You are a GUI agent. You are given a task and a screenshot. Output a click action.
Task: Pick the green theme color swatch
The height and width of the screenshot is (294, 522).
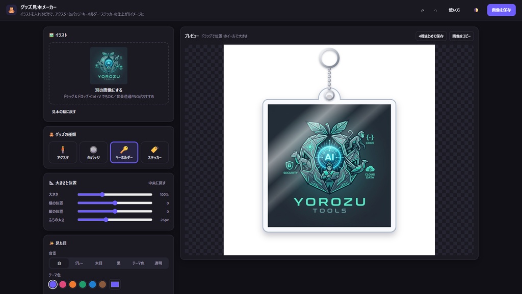tap(83, 284)
